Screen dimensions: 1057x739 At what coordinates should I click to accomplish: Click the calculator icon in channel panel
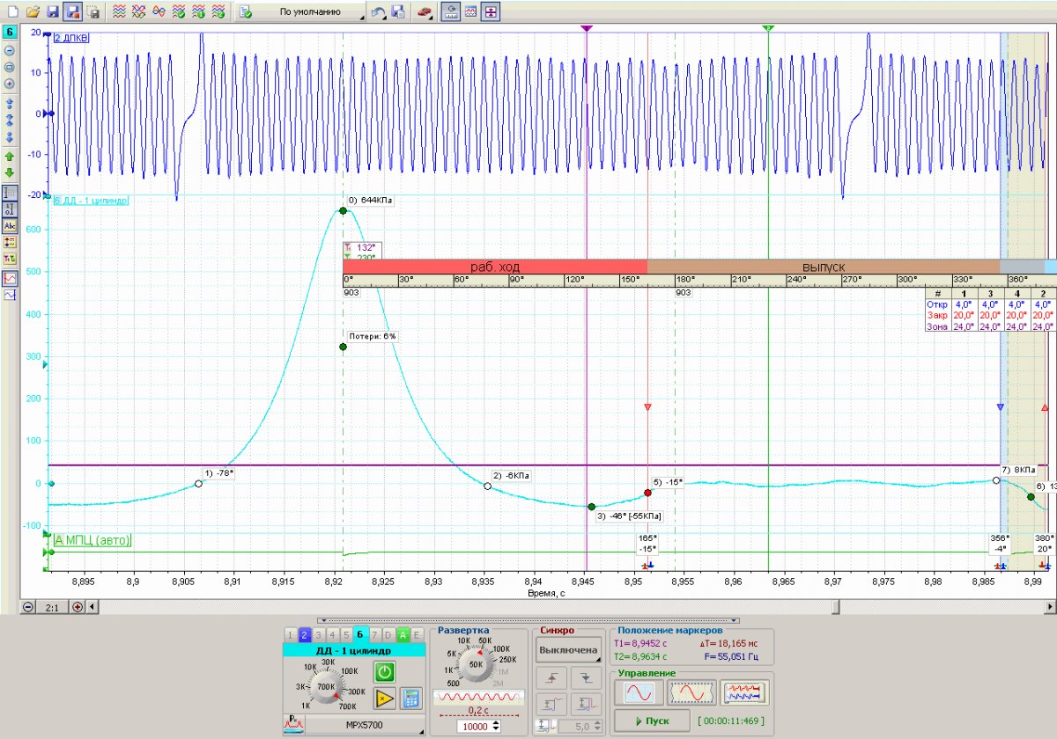[410, 699]
